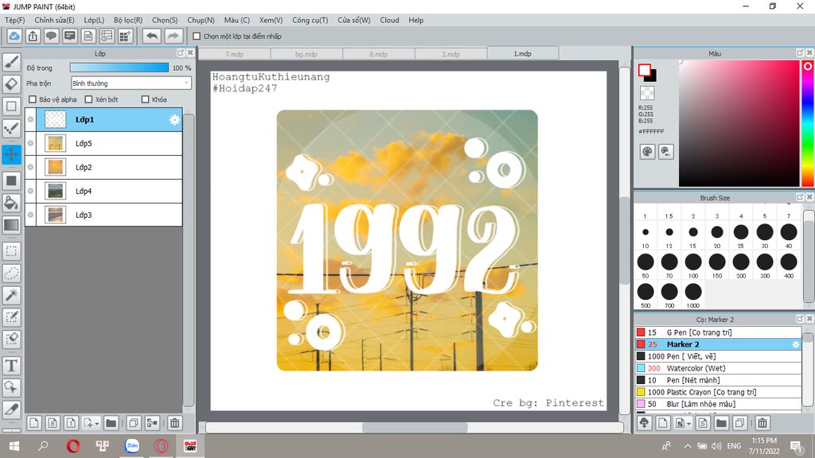Image resolution: width=815 pixels, height=458 pixels.
Task: Open the Bộ lọc(R) menu
Action: coord(128,20)
